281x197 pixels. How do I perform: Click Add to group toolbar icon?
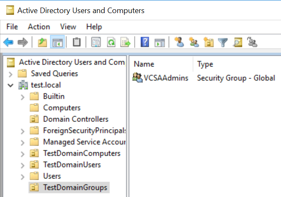click(252, 42)
